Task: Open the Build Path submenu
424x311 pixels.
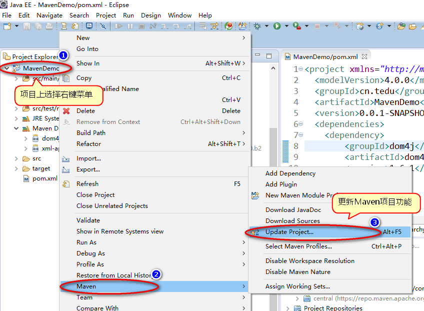Action: pyautogui.click(x=91, y=133)
